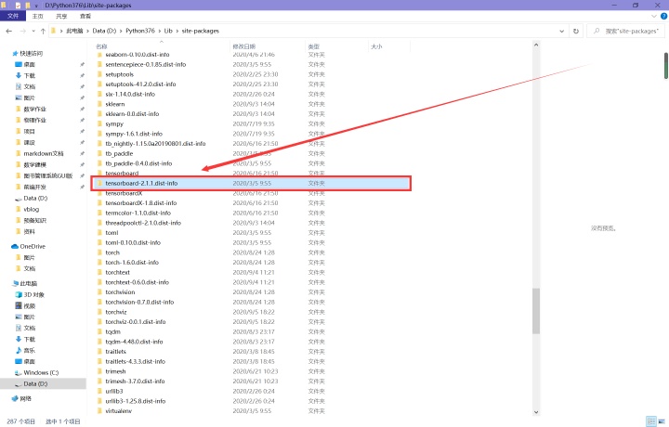Sort by the 大小 column header
This screenshot has height=427, width=669.
376,46
